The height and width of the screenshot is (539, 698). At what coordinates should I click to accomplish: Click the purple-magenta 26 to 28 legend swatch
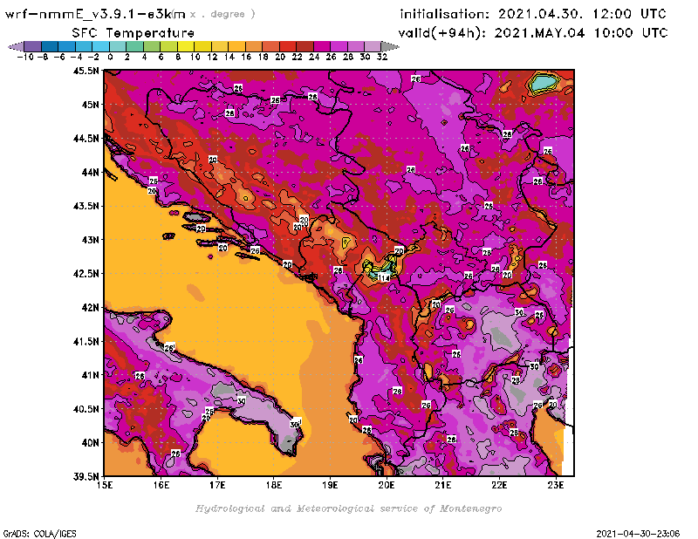point(339,46)
